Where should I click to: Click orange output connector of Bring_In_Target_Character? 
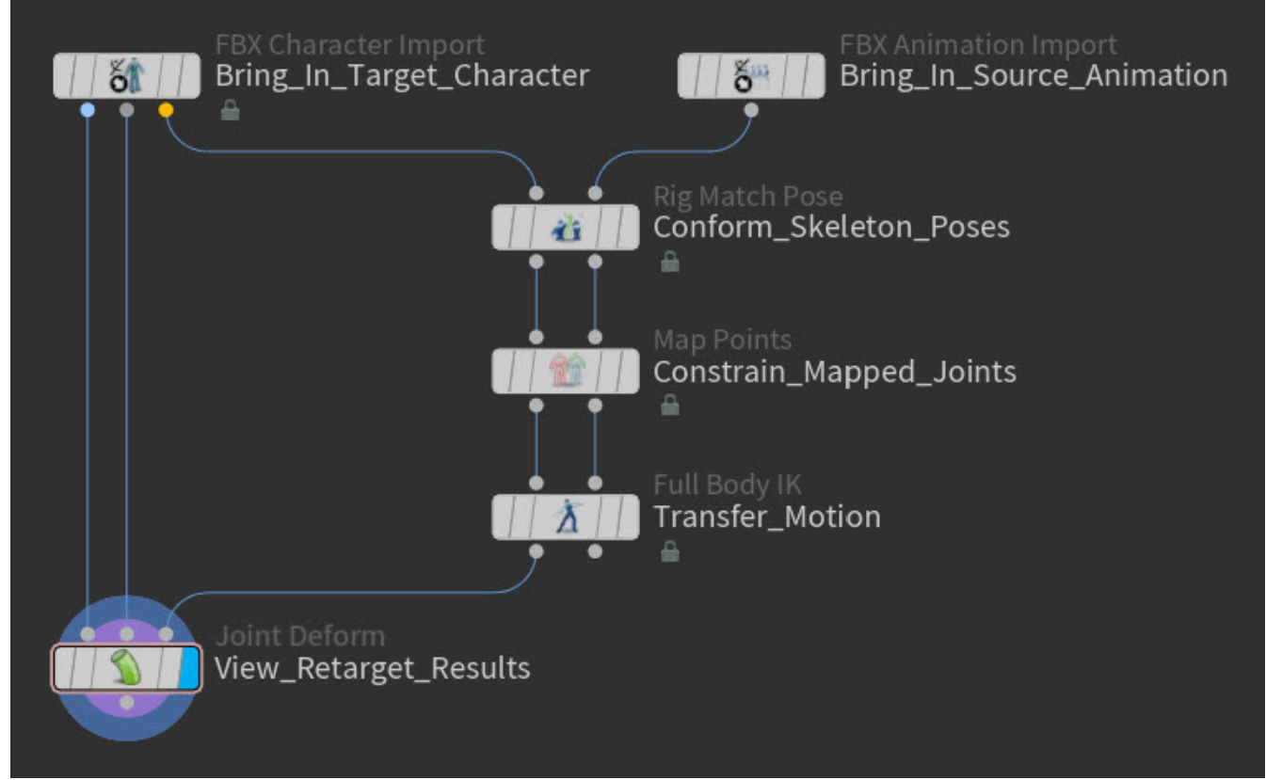(167, 110)
